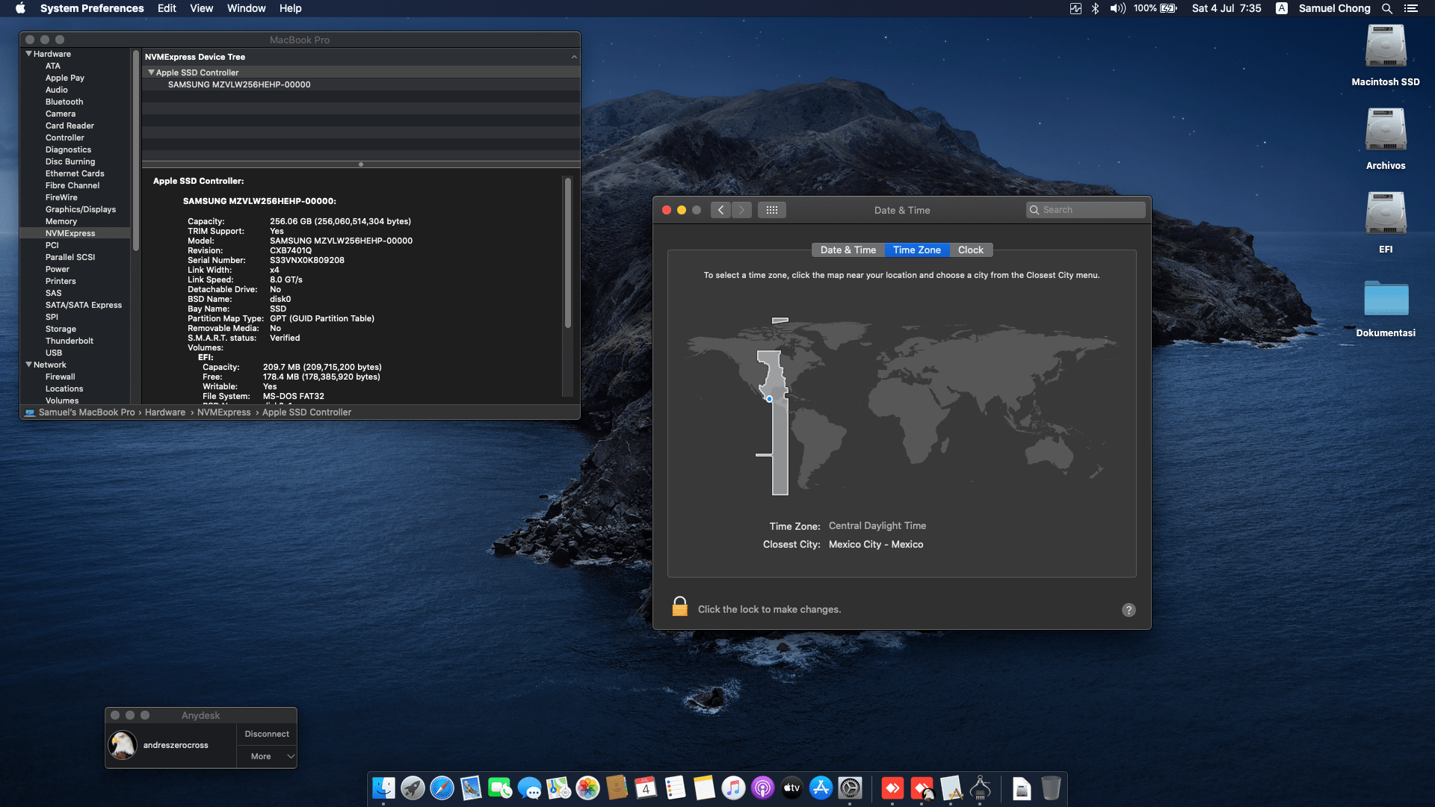Open Apple TV from the Dock
Viewport: 1435px width, 807px height.
click(x=791, y=788)
